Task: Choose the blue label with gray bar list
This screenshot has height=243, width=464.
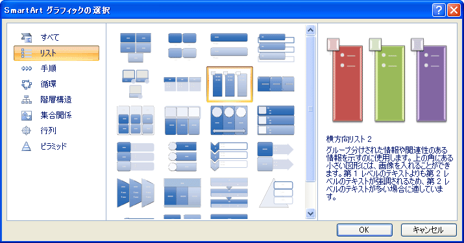Action: [136, 157]
